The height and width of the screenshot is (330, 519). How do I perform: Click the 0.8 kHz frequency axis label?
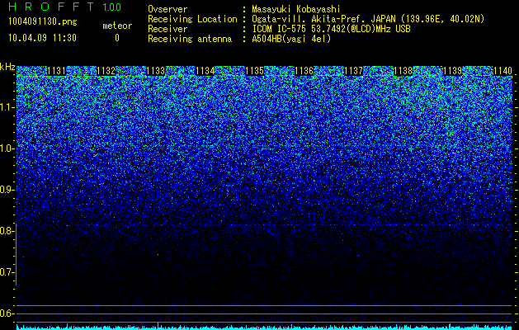pyautogui.click(x=6, y=231)
